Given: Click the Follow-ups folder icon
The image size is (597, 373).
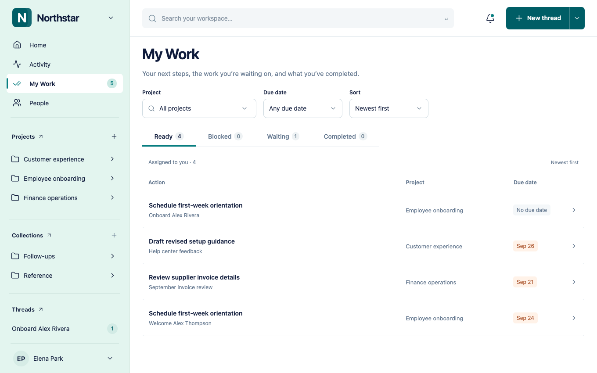Looking at the screenshot, I should coord(15,256).
